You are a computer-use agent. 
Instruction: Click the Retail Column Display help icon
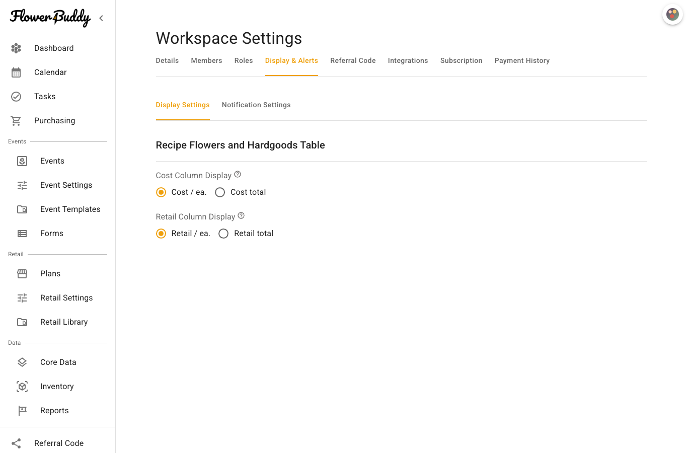[241, 216]
